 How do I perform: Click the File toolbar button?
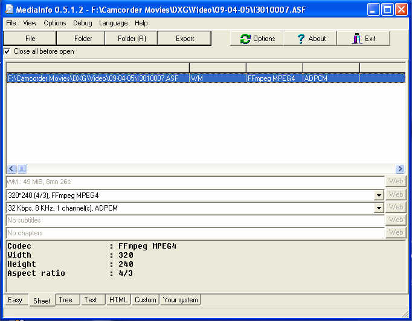point(30,39)
